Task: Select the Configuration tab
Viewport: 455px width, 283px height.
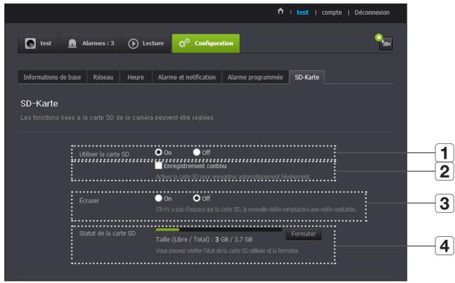Action: pos(206,43)
